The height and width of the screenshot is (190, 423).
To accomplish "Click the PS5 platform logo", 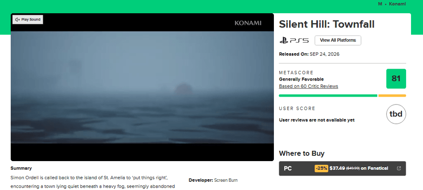I will click(294, 40).
